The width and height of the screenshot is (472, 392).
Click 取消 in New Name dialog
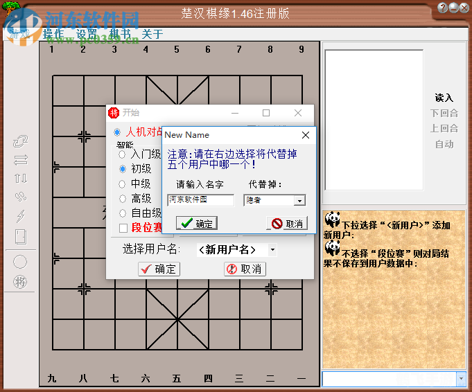tap(287, 223)
